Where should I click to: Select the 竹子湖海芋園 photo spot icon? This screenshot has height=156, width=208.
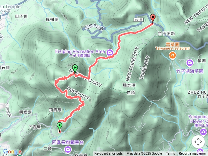[190, 63]
